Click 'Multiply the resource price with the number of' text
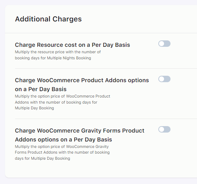 point(58,52)
